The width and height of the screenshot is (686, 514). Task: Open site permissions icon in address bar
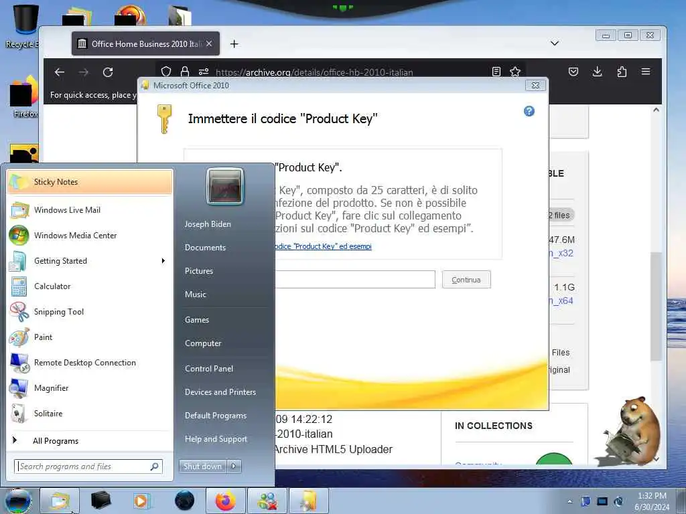[x=204, y=72]
